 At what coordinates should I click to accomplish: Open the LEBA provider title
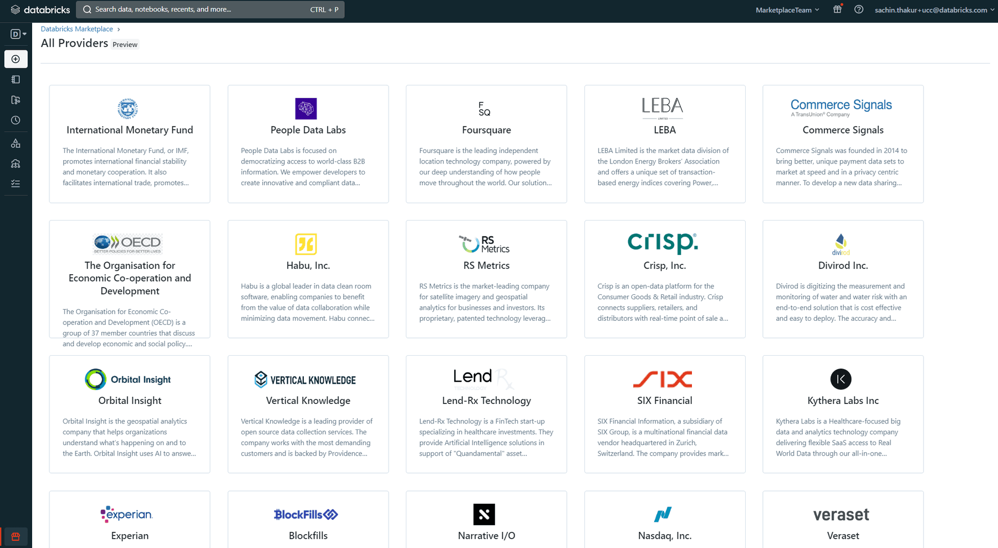[x=665, y=130]
